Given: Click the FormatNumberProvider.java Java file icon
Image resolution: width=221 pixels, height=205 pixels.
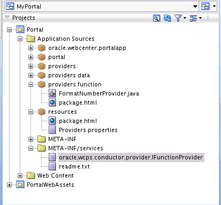Looking at the screenshot, I should click(x=52, y=93).
